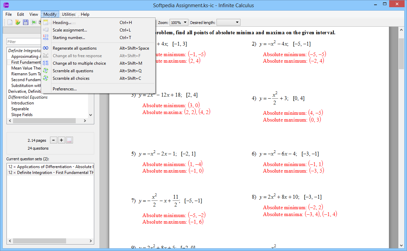Viewport: 407px width, 251px height.
Task: Select Substitution with topic in list
Action: (25, 85)
